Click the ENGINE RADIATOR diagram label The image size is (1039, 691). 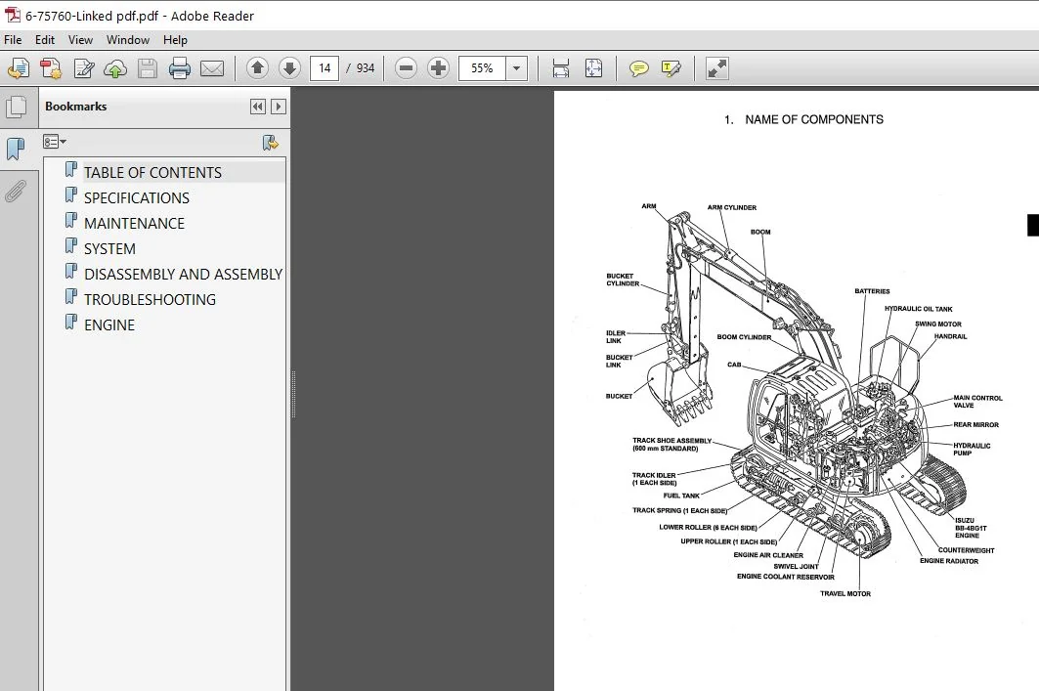(x=949, y=561)
